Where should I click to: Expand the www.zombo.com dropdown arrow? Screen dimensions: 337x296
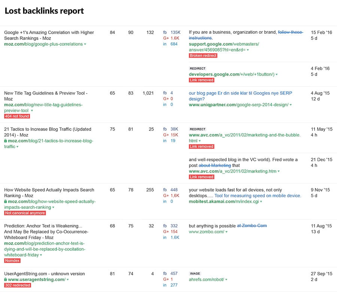pos(227,232)
